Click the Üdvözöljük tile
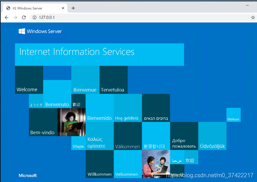Viewport: 257px width, 182px height. [x=213, y=136]
